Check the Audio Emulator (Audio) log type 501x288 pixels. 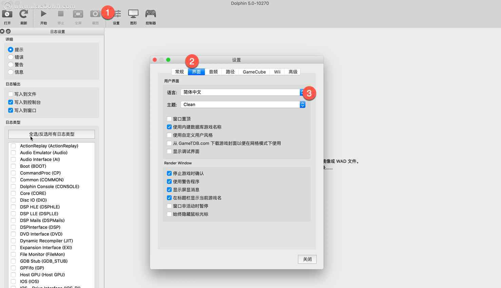tap(13, 153)
